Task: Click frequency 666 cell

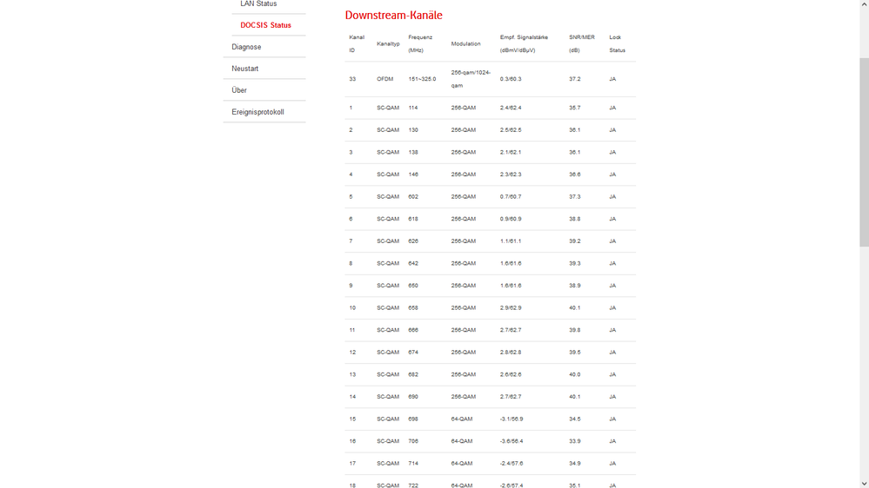Action: click(413, 330)
